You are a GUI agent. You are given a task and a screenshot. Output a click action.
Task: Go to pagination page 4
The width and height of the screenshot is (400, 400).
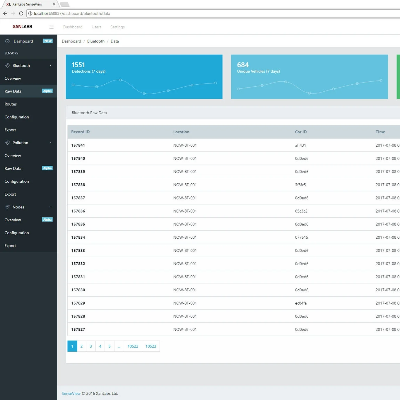pos(100,346)
